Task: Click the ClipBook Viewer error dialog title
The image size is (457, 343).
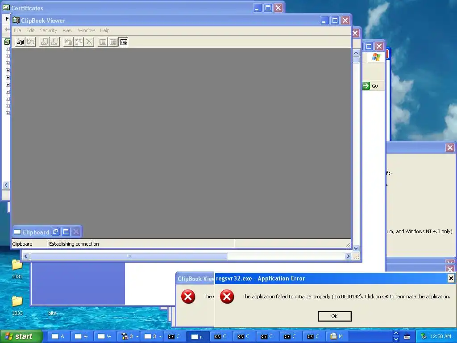Action: coord(195,279)
